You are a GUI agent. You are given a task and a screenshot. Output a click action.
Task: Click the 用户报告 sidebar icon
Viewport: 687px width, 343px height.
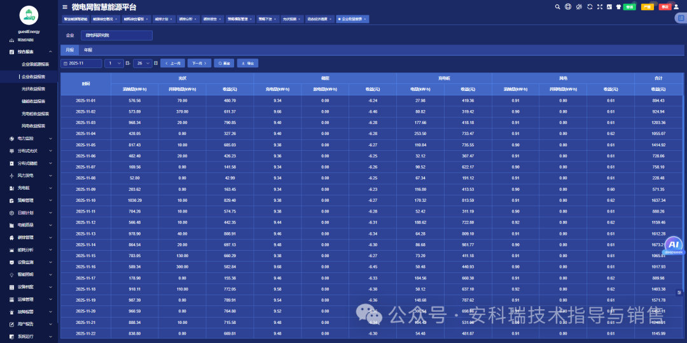coord(12,324)
